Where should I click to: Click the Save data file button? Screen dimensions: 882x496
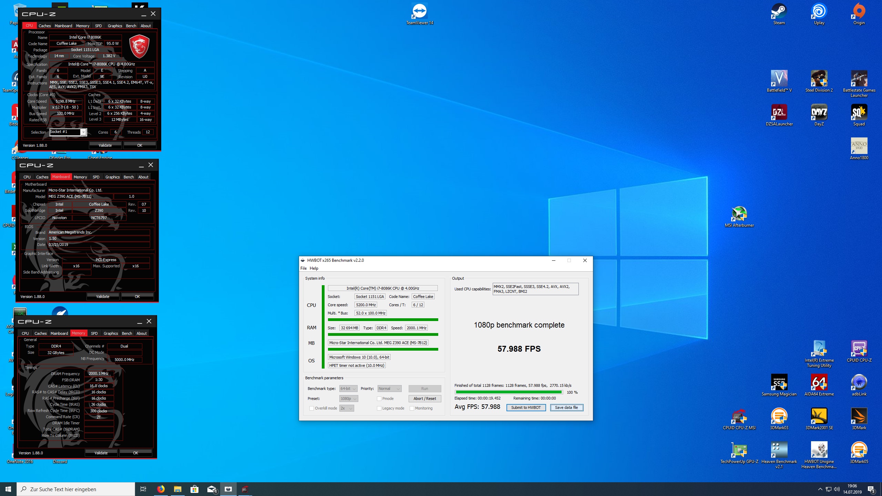point(566,407)
